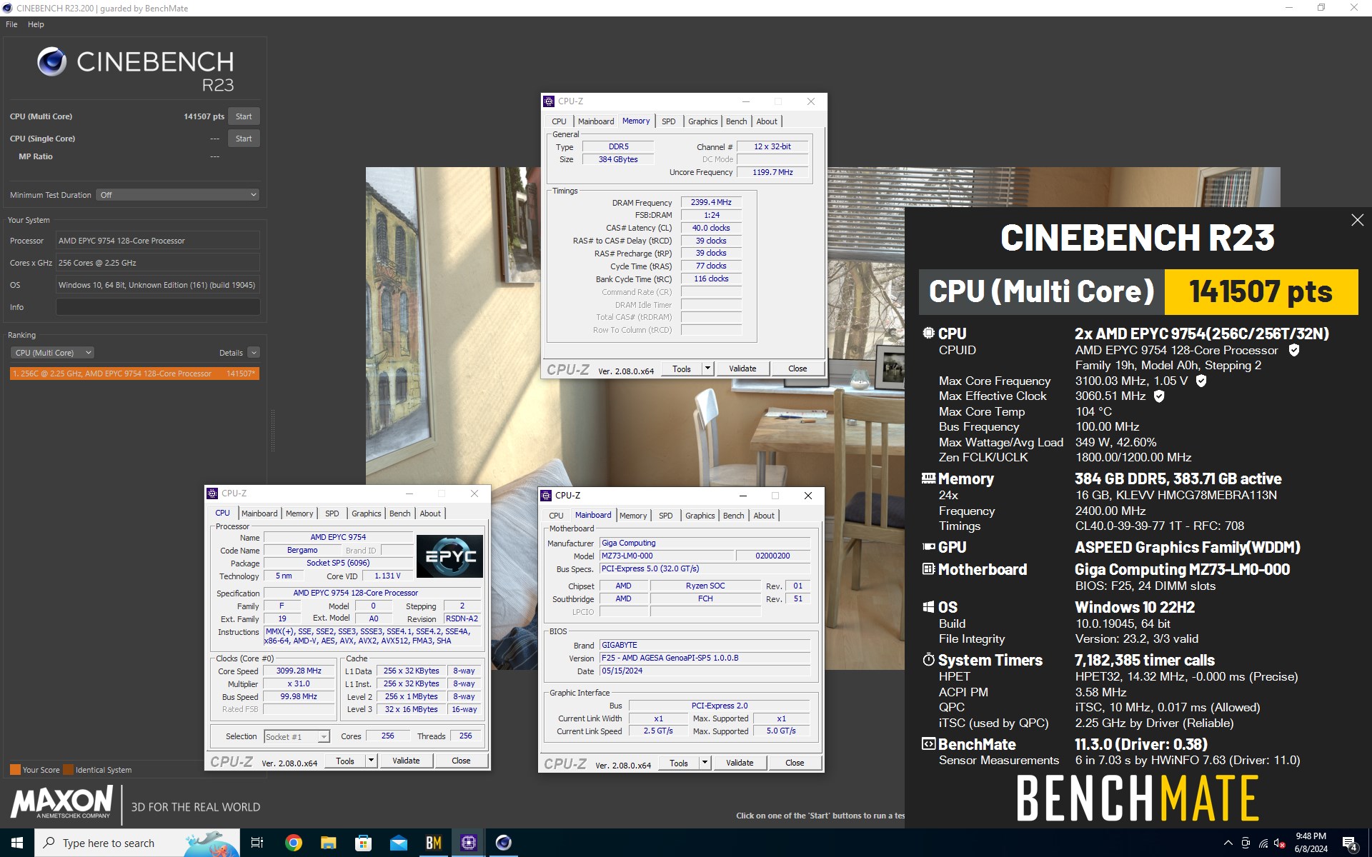Image resolution: width=1372 pixels, height=857 pixels.
Task: Open the Memory window's SPD tab
Action: [x=668, y=121]
